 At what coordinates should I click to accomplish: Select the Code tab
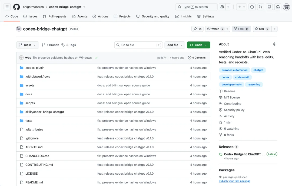coord(12,17)
